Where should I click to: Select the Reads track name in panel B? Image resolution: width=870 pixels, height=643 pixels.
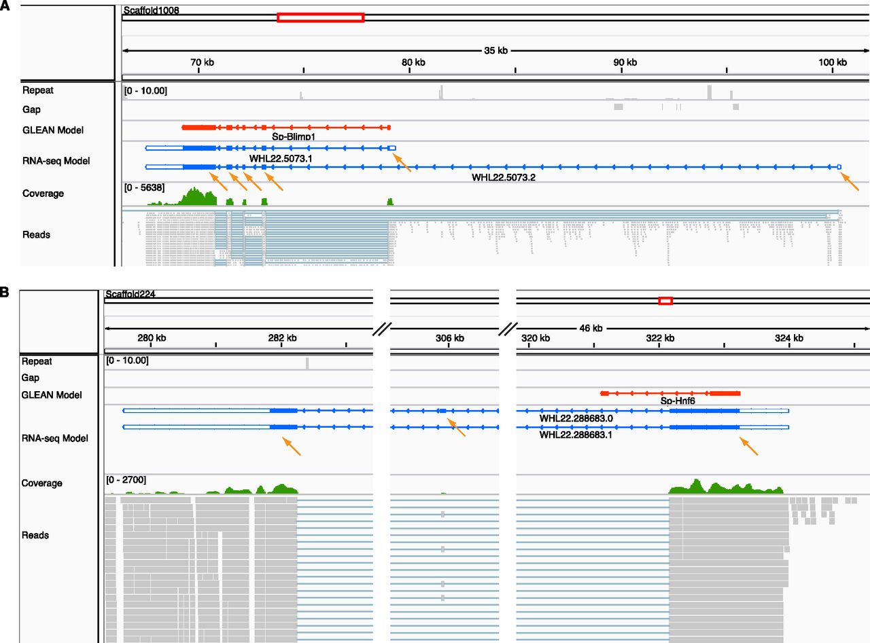coord(35,535)
